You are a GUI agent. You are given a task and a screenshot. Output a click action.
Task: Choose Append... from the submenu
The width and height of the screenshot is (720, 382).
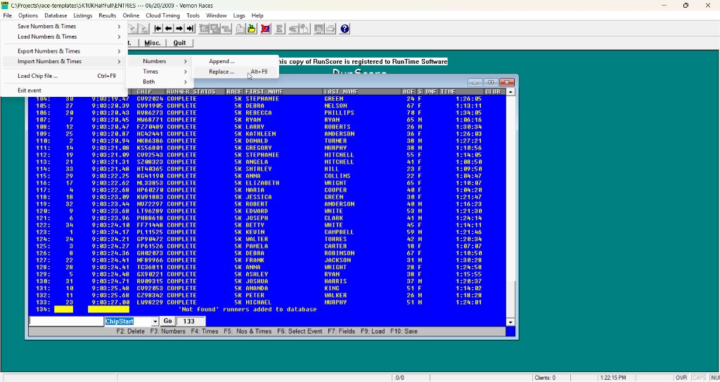click(235, 62)
